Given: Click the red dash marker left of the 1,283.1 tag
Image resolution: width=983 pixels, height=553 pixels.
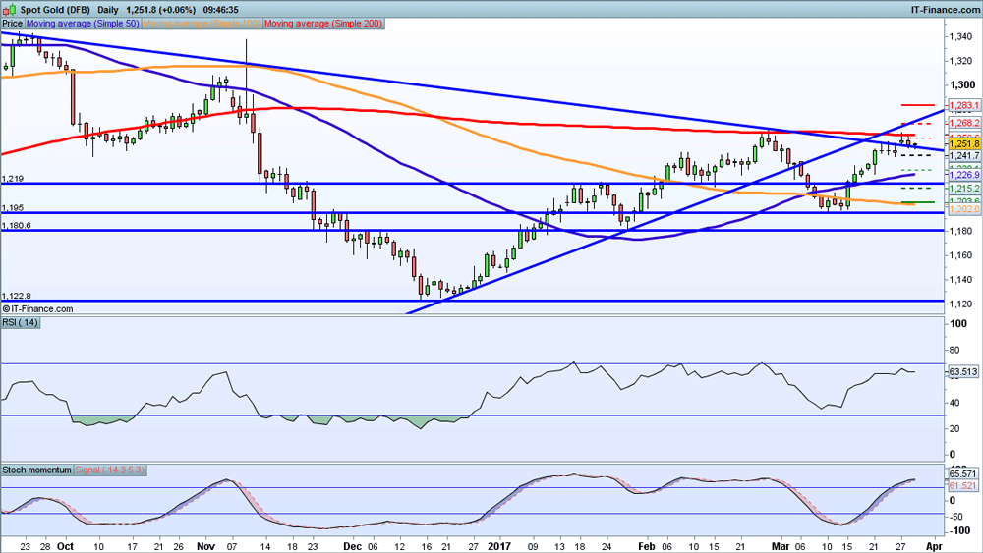Looking at the screenshot, I should 918,105.
